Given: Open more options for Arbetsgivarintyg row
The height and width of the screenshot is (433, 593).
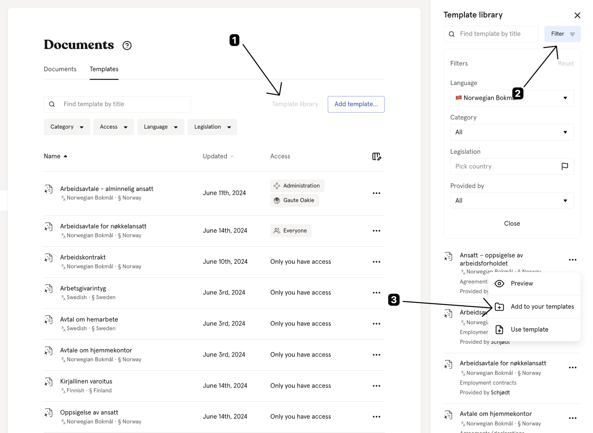Looking at the screenshot, I should point(376,293).
